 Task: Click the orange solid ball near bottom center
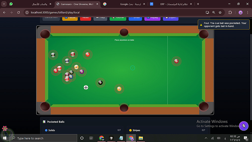[119, 89]
